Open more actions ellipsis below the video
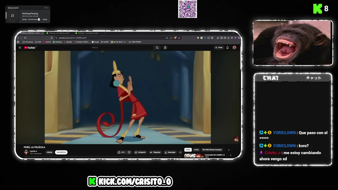The image size is (338, 190). click(180, 152)
